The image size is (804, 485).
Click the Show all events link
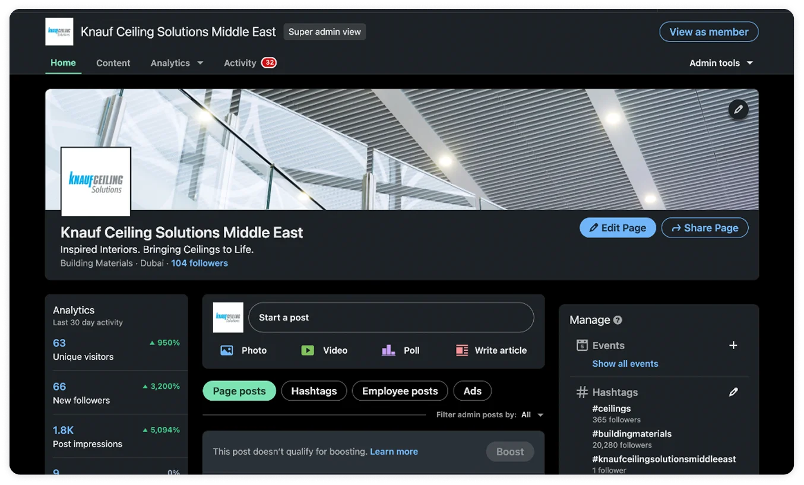625,363
